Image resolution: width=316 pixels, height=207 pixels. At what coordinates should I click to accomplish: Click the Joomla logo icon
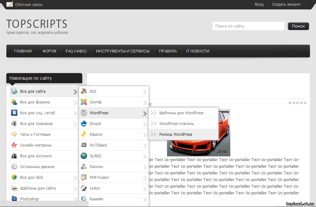pos(84,102)
